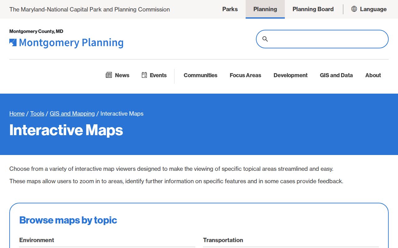Click Maryland-National Capital Park Commission text
The height and width of the screenshot is (248, 398).
pyautogui.click(x=90, y=9)
